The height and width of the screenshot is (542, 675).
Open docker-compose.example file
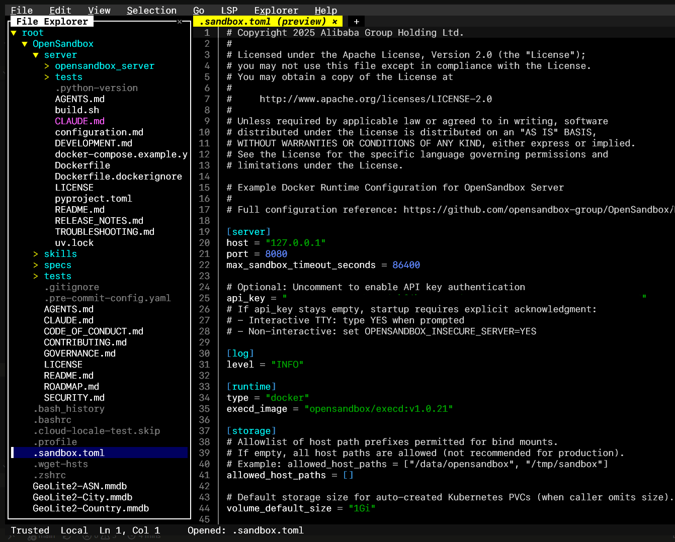(121, 154)
